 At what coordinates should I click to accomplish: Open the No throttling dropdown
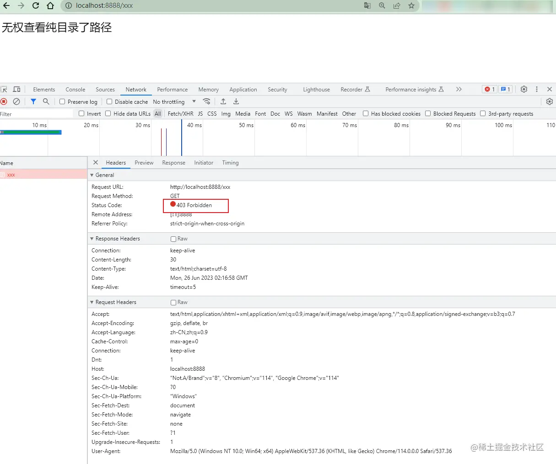point(174,101)
